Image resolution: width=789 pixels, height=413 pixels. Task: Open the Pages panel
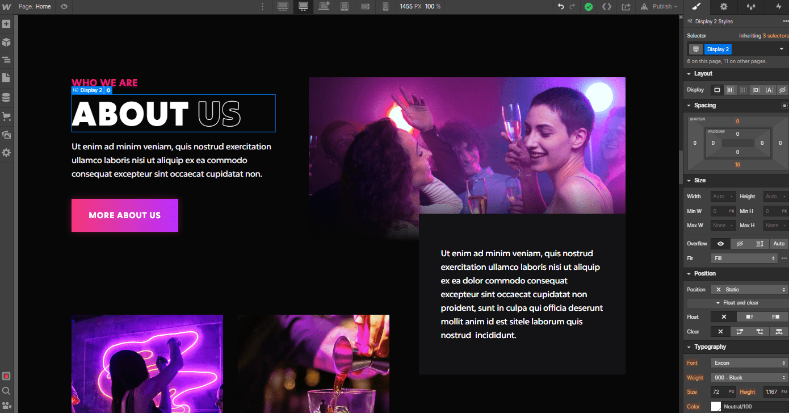tap(6, 78)
